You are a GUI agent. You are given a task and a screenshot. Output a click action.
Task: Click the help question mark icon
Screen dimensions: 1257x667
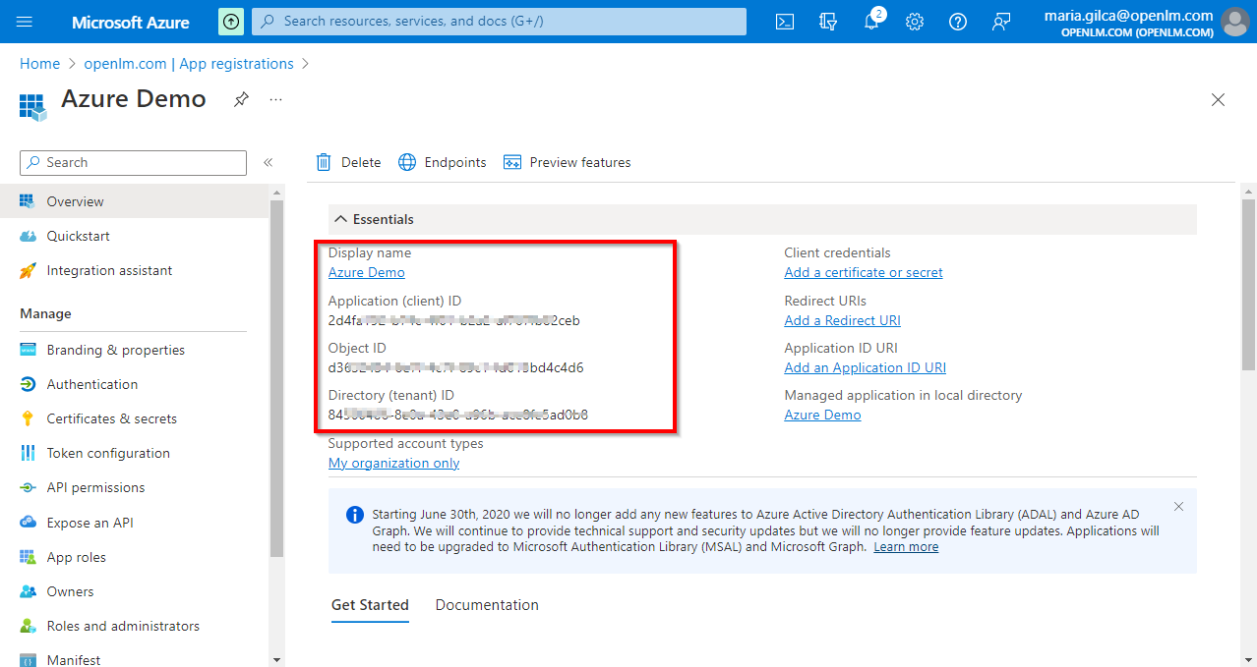[957, 22]
